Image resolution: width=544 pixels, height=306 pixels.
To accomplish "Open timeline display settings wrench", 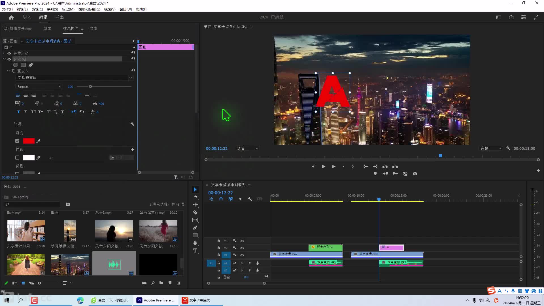I will pyautogui.click(x=250, y=199).
